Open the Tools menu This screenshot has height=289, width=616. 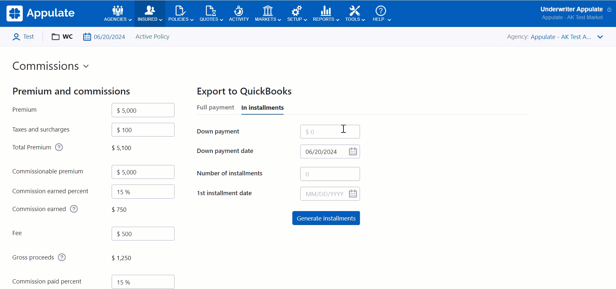pos(355,14)
